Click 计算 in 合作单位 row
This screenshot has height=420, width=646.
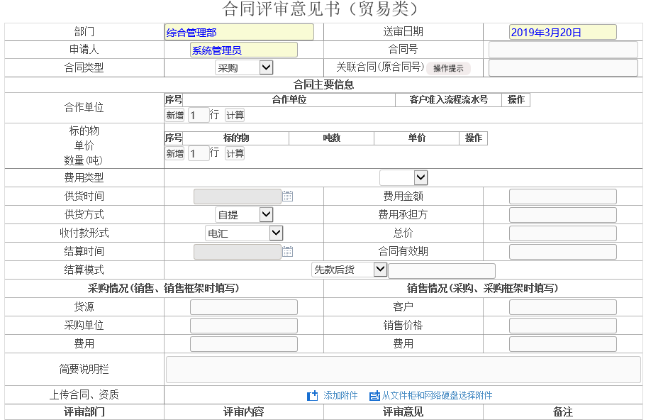tap(235, 116)
